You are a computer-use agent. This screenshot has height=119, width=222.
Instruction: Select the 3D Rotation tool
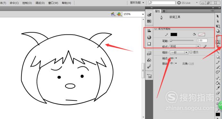click(218, 31)
